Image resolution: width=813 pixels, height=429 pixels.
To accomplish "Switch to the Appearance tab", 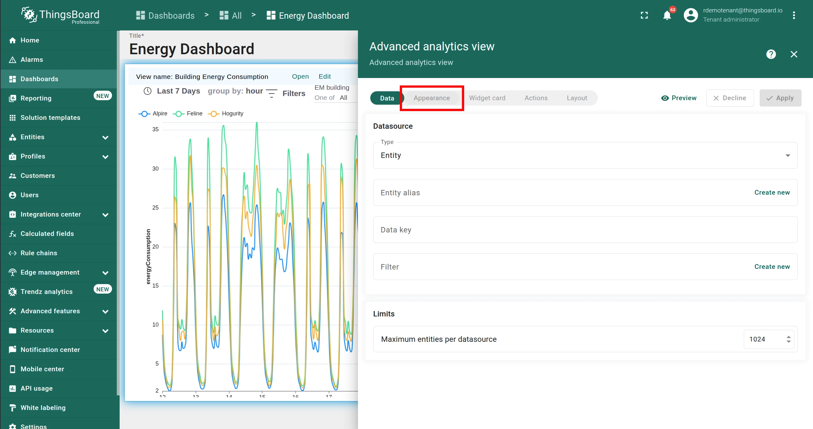I will (432, 98).
